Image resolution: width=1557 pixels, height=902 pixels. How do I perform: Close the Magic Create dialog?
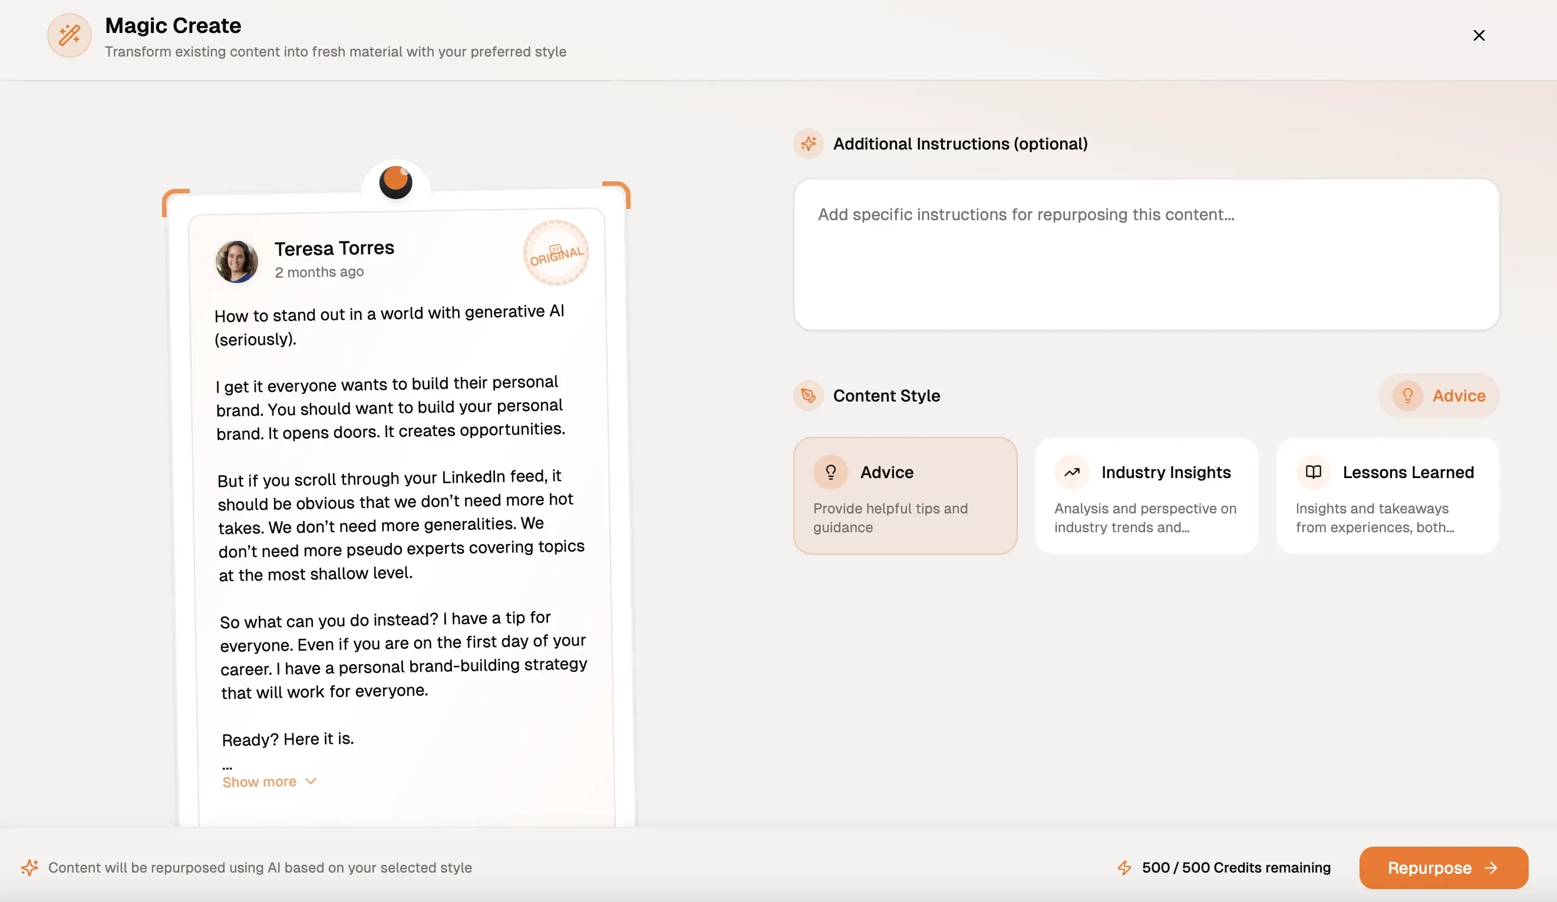pyautogui.click(x=1479, y=35)
